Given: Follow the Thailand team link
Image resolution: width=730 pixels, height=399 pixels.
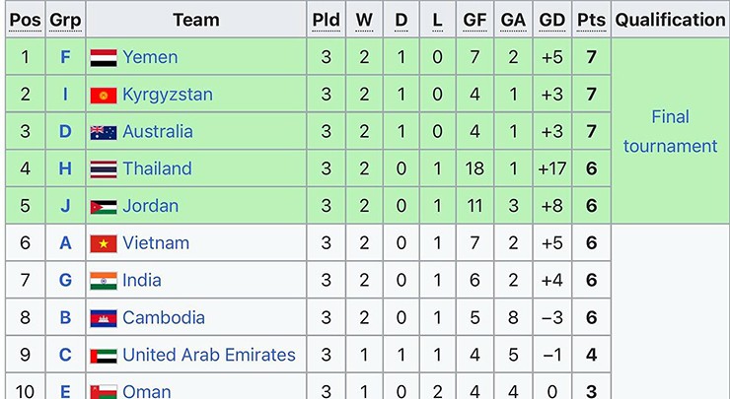Looking at the screenshot, I should tap(157, 168).
